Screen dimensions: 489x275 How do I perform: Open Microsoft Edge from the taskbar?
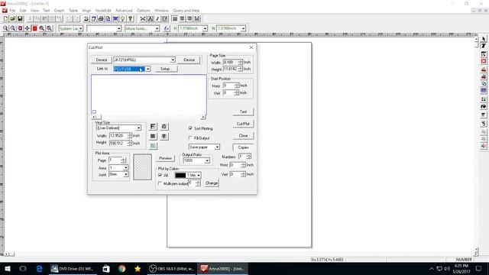(x=39, y=268)
